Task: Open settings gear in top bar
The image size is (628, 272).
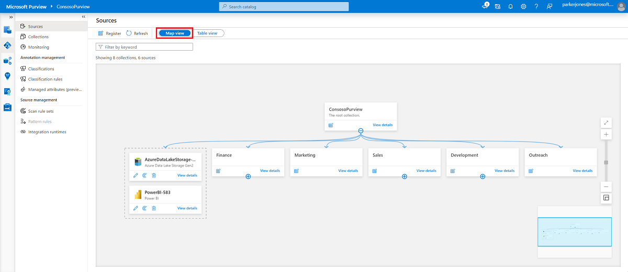Action: [x=523, y=7]
